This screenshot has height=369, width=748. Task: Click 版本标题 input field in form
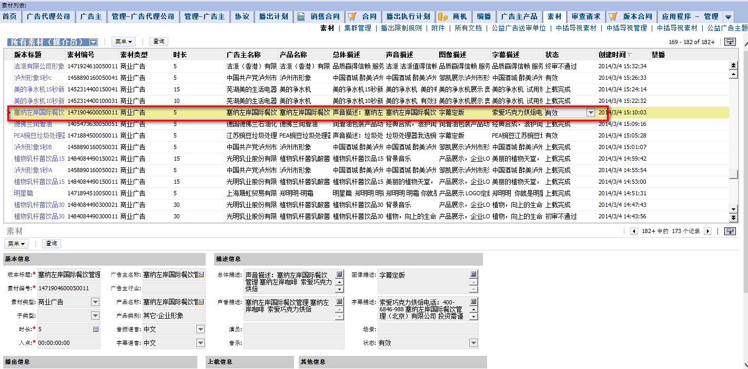(69, 274)
